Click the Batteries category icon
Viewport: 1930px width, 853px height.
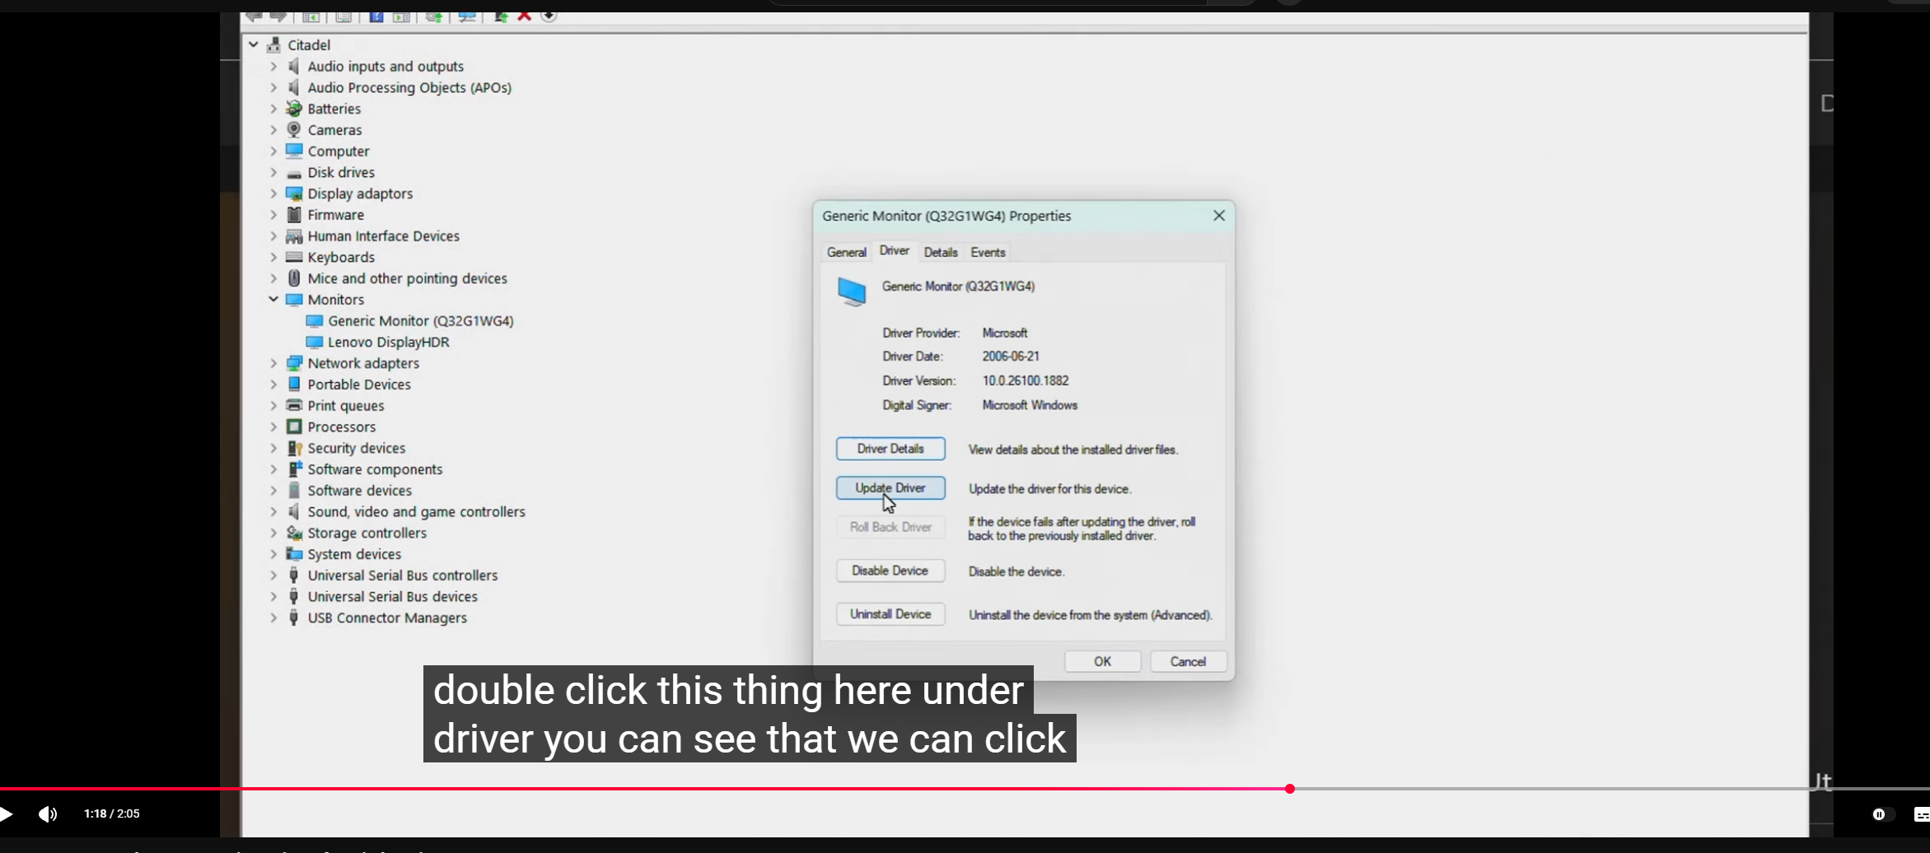(x=293, y=109)
